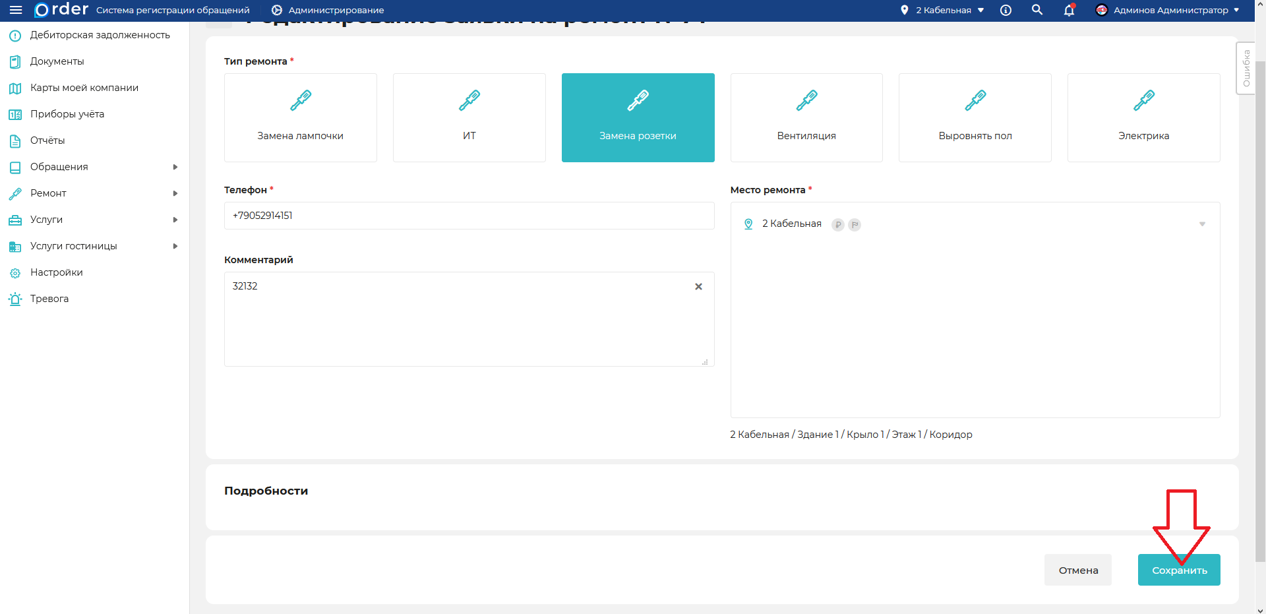This screenshot has height=614, width=1266.
Task: Click the notification bell icon
Action: 1069,10
